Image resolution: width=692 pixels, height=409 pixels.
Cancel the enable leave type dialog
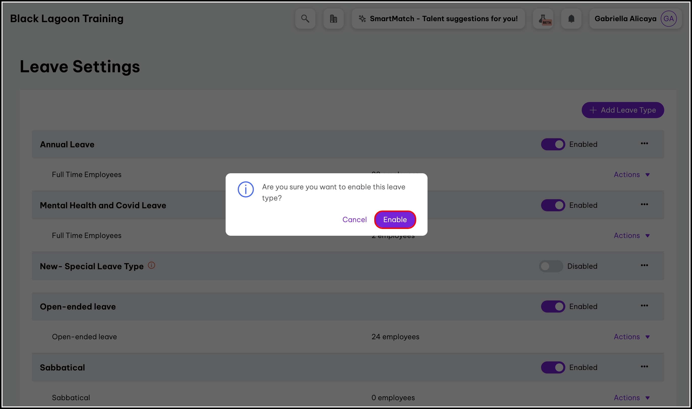click(355, 220)
